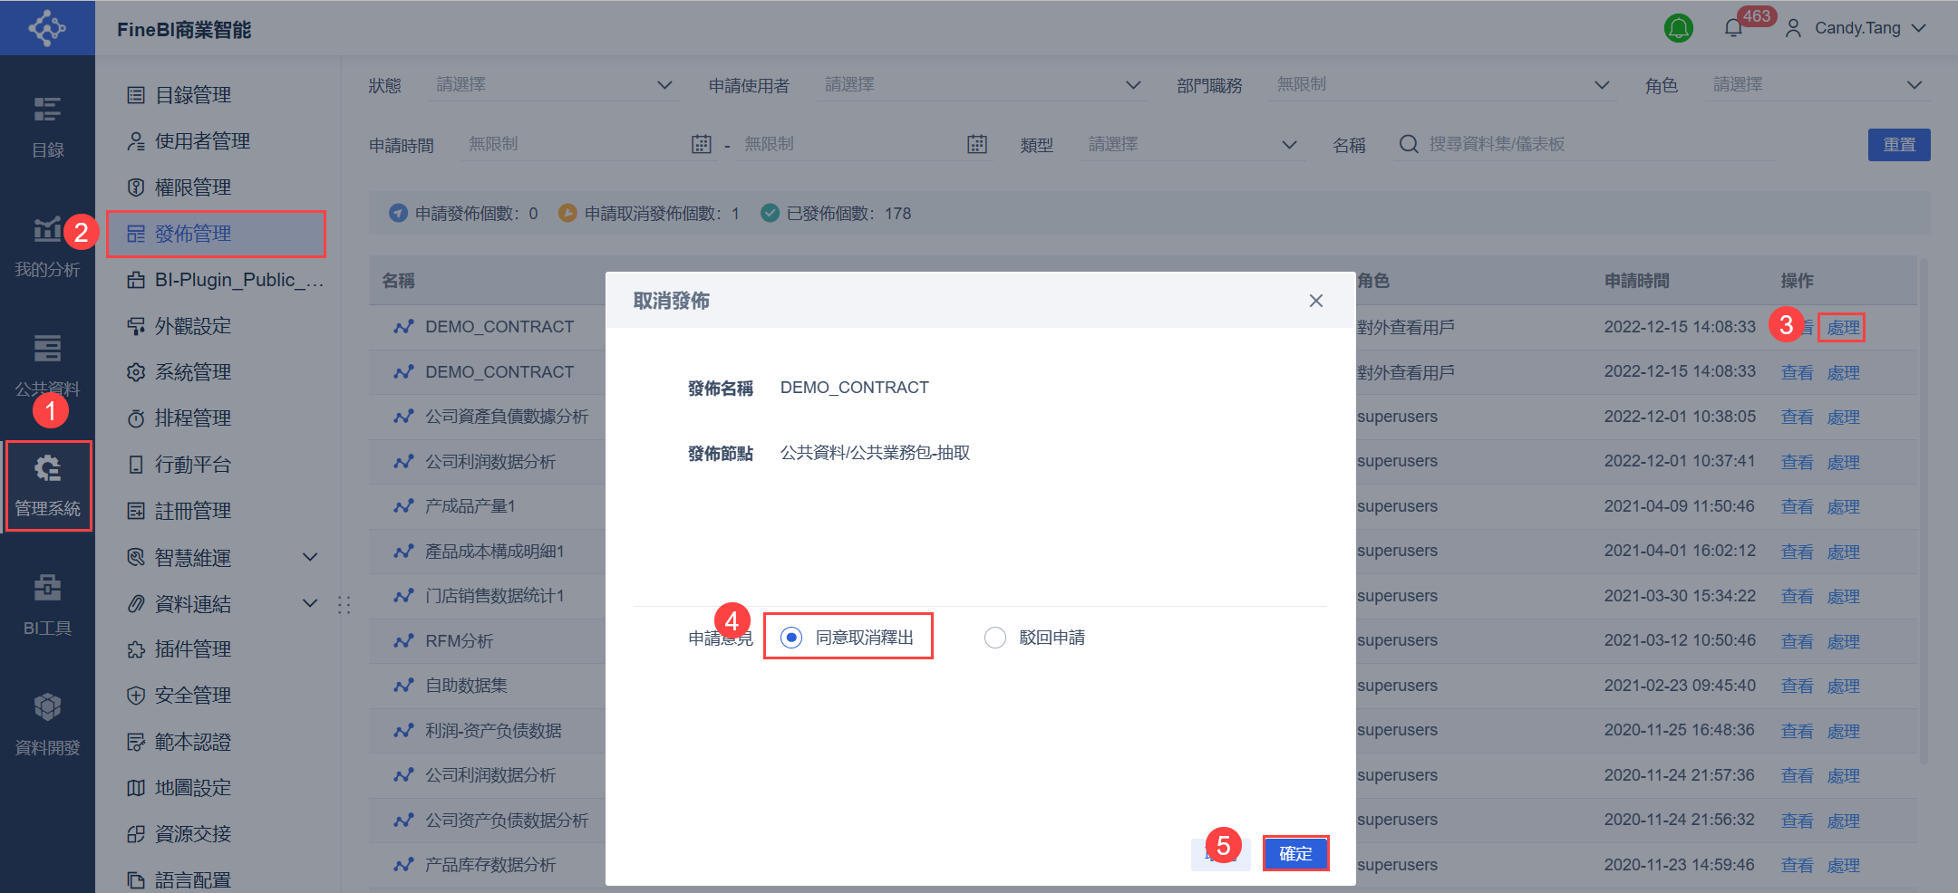Click the dataset icon beside 自助数据集
This screenshot has height=893, width=1958.
click(x=403, y=686)
